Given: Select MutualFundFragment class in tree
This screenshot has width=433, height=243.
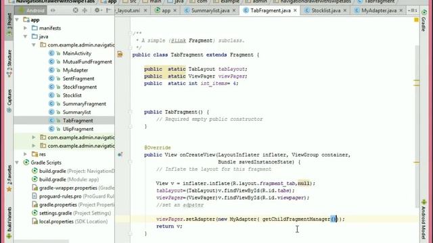Looking at the screenshot, I should pos(87,61).
